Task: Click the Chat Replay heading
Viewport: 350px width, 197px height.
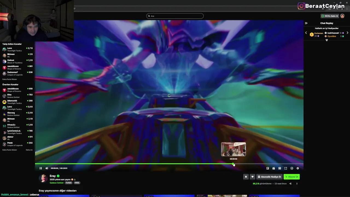Action: (327, 23)
